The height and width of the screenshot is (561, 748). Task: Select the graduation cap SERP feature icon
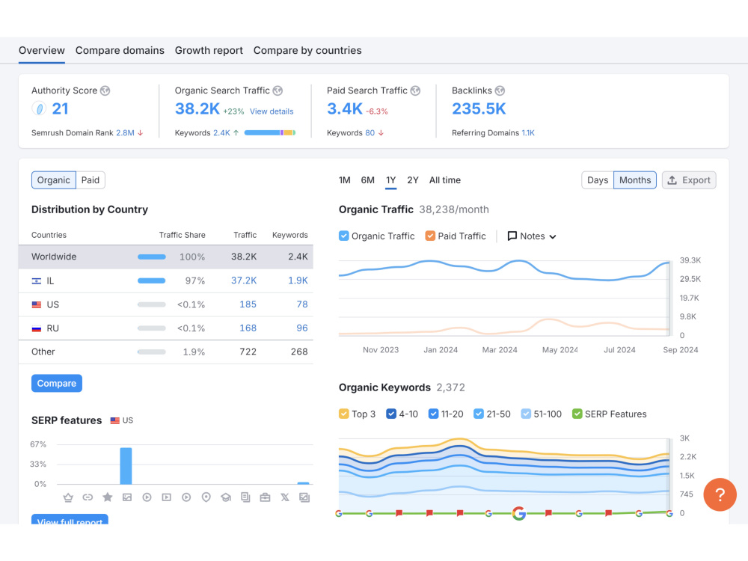tap(226, 497)
